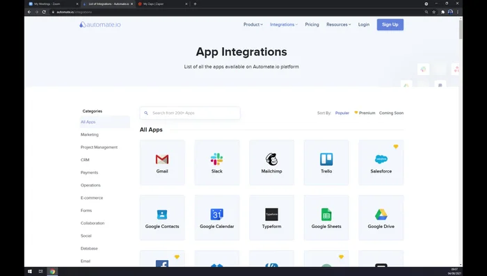
Task: Reload the page with refresh icon
Action: (x=44, y=12)
